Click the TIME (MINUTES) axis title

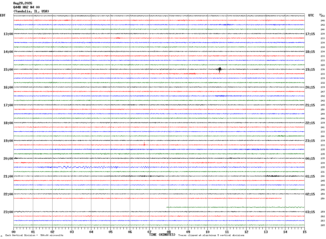point(162,235)
